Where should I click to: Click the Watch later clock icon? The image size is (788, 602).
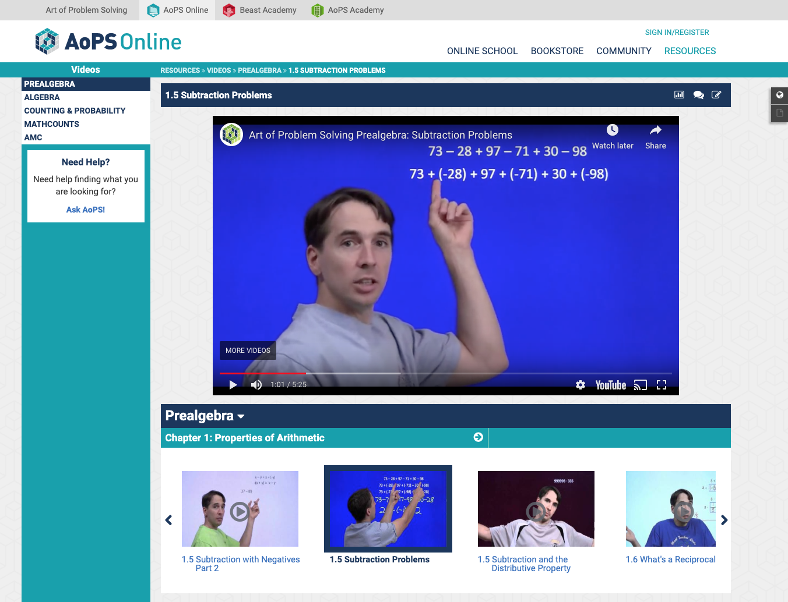pyautogui.click(x=612, y=130)
